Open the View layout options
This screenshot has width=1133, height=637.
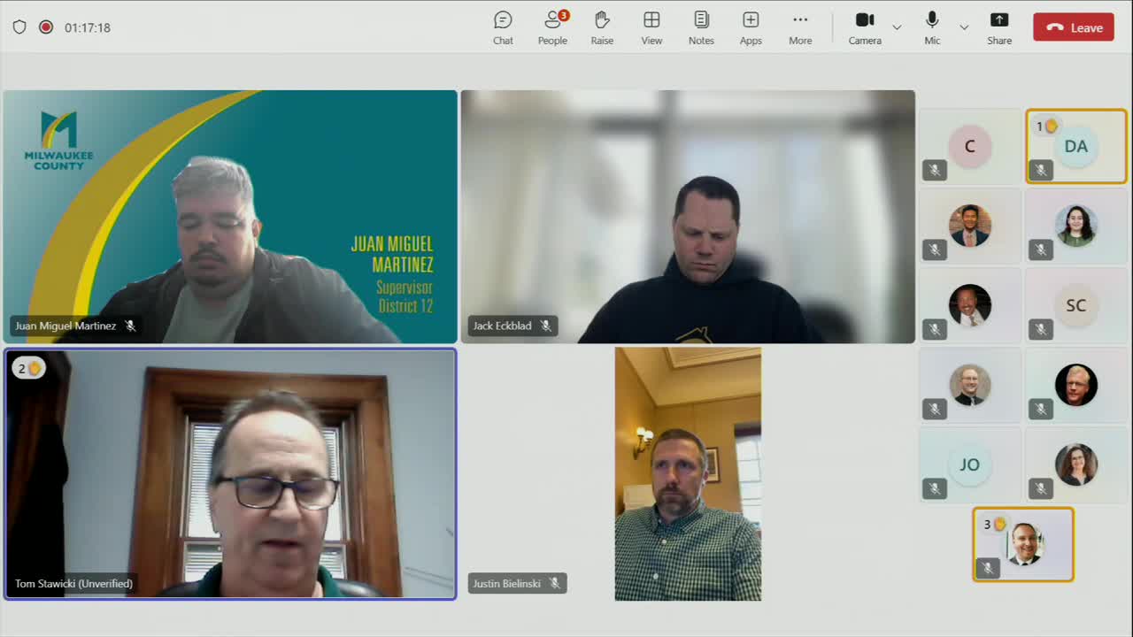(x=651, y=28)
